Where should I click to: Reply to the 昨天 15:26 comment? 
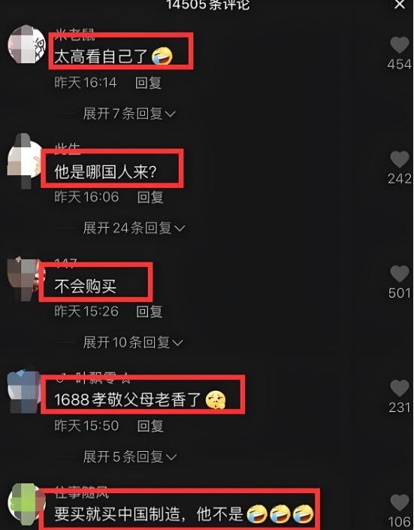(150, 311)
